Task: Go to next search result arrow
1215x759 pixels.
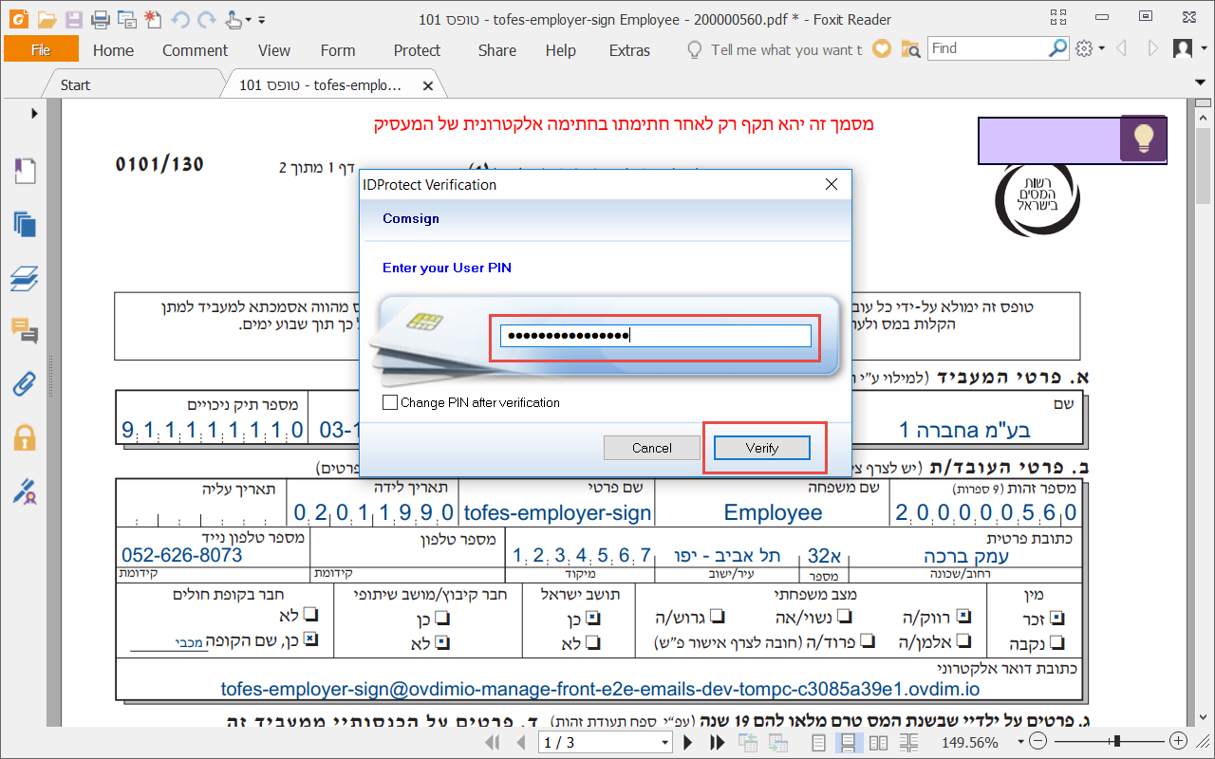Action: 1153,48
